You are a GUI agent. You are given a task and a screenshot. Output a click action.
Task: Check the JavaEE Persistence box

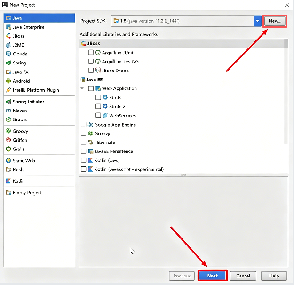point(83,151)
